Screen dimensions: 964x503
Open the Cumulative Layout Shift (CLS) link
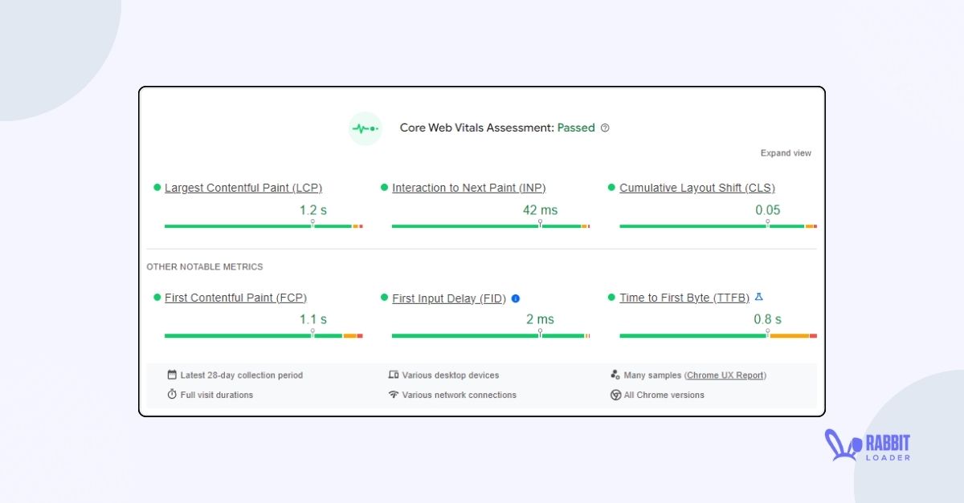697,188
